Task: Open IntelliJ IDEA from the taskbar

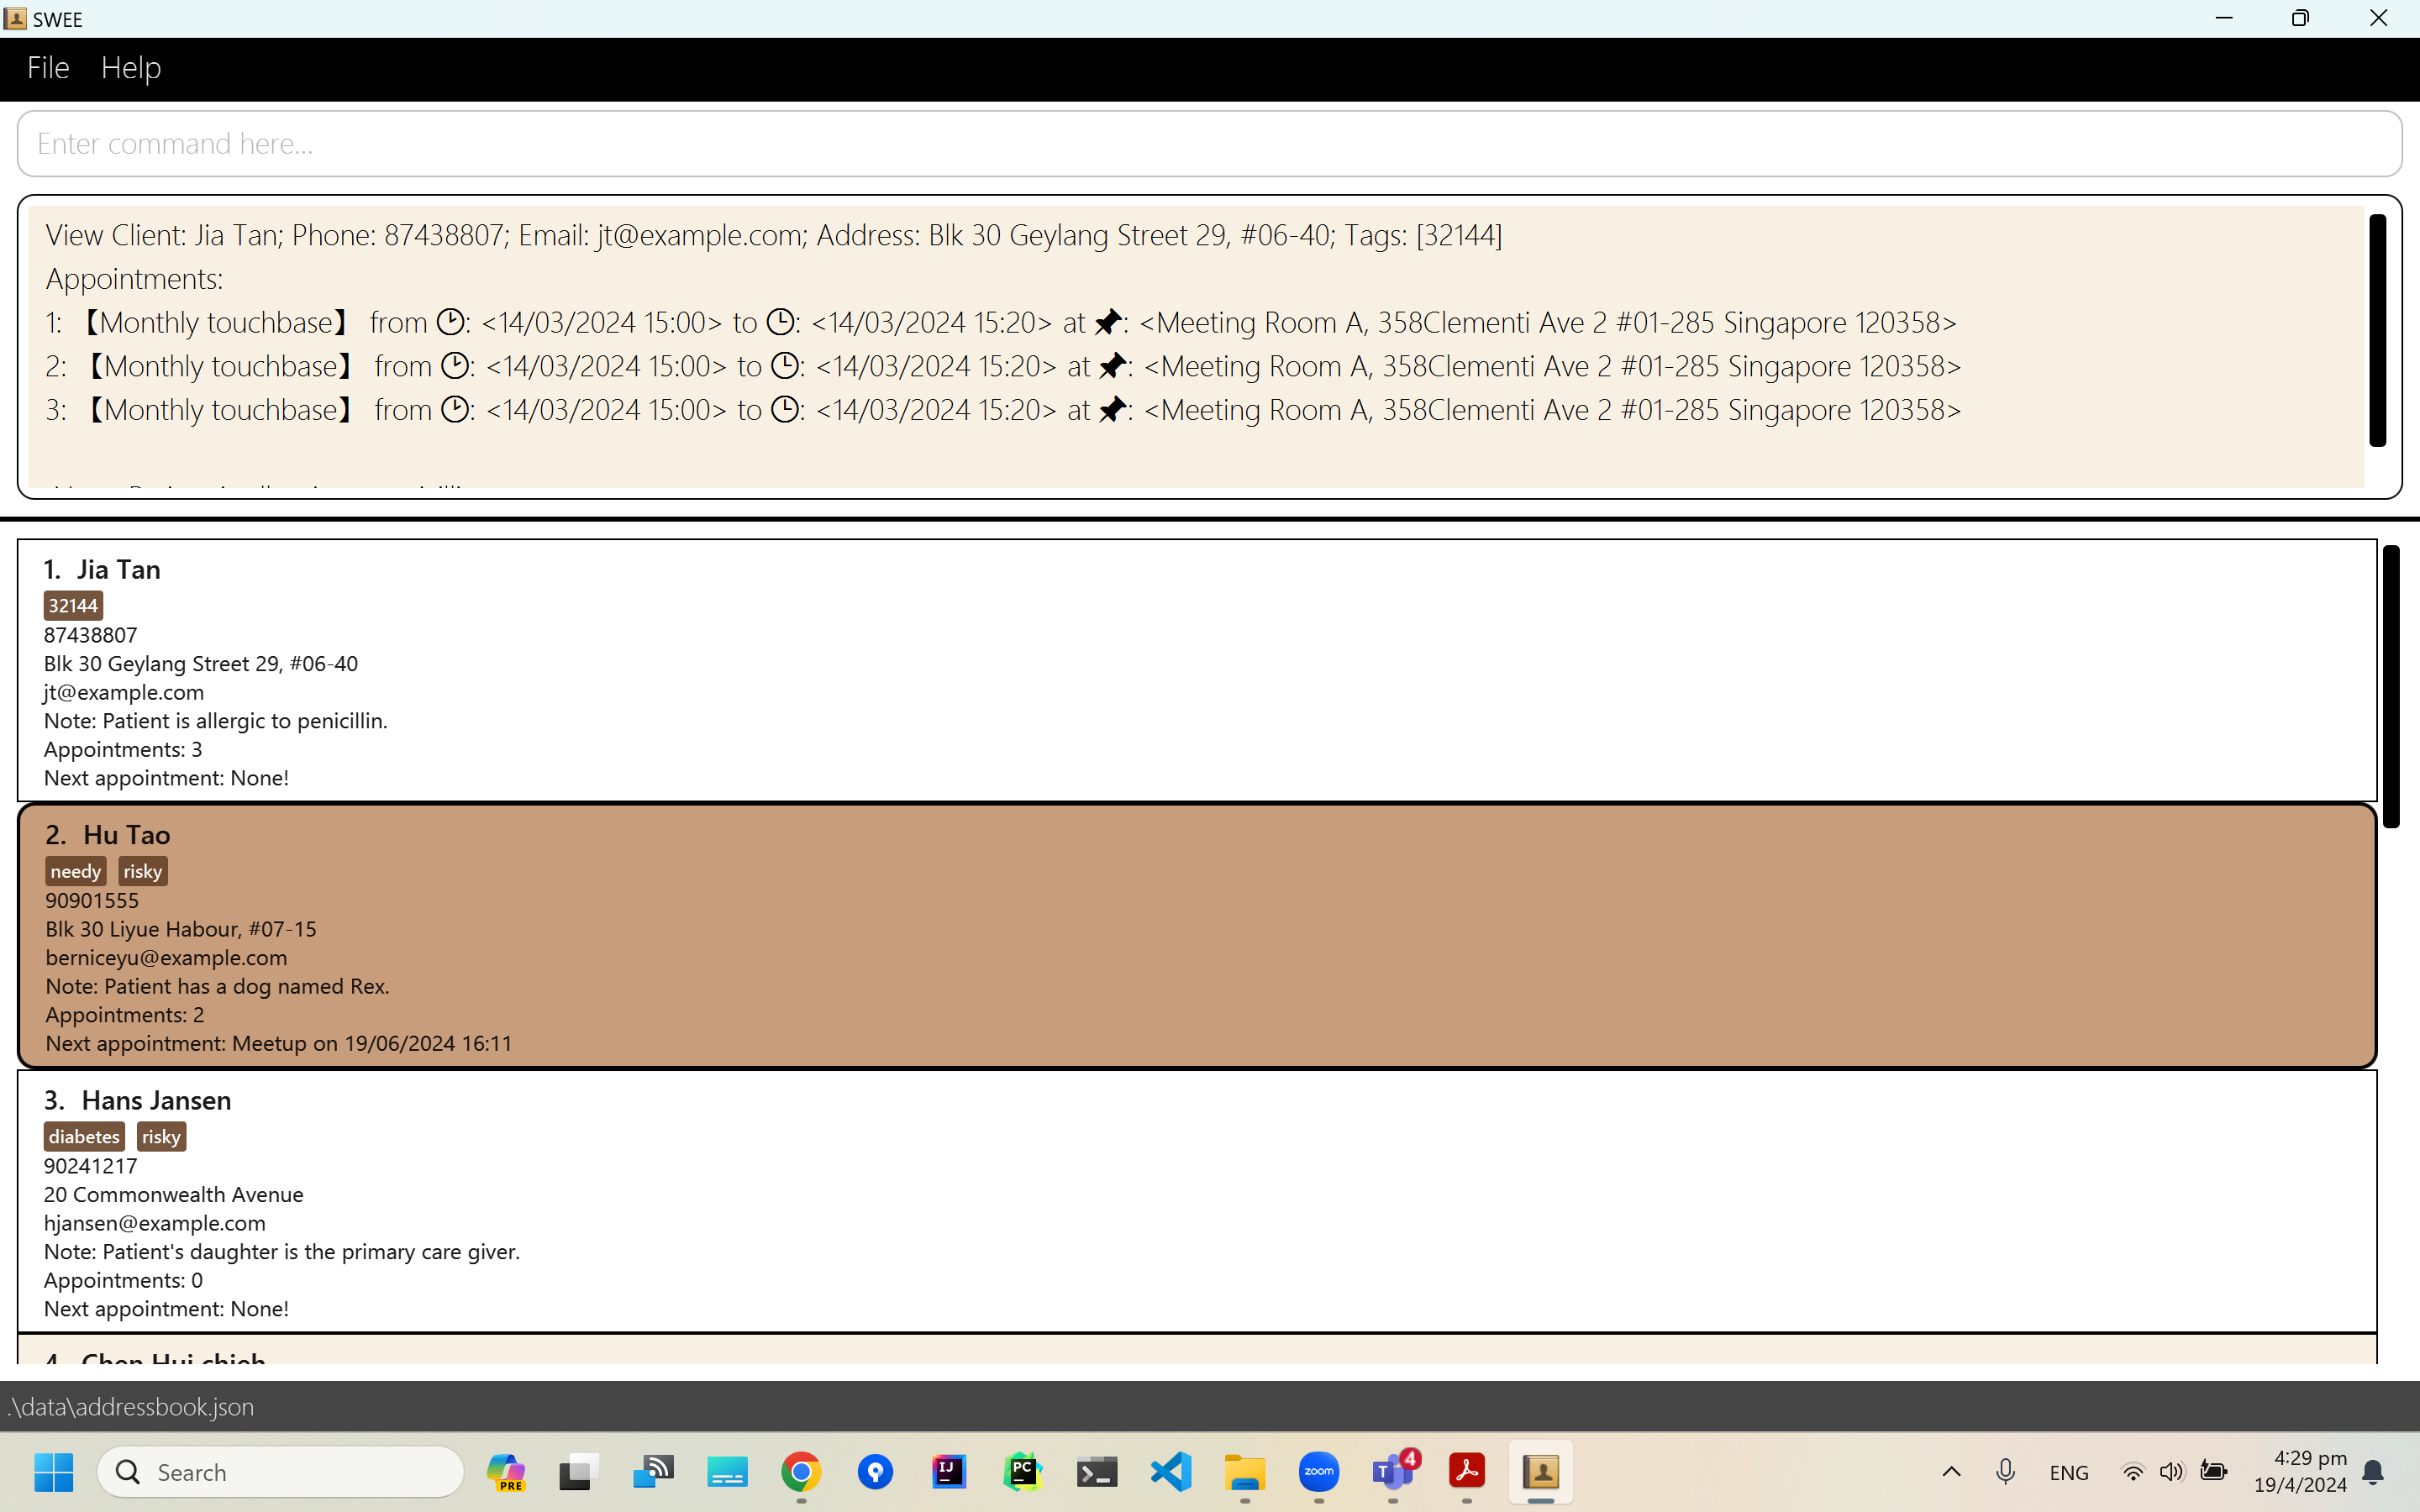Action: click(948, 1472)
